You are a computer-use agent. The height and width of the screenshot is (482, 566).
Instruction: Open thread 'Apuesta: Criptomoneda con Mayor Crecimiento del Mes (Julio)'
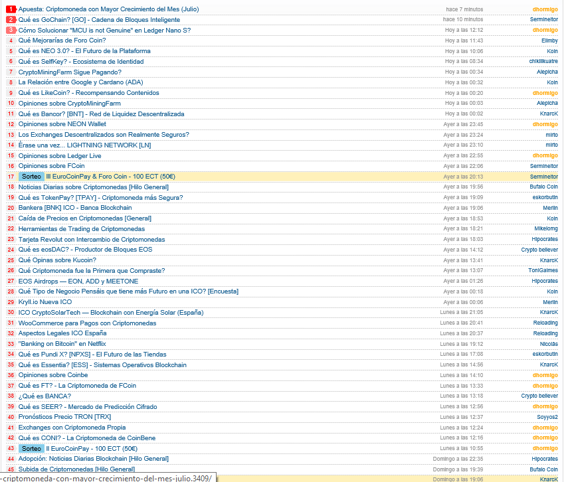pyautogui.click(x=109, y=9)
